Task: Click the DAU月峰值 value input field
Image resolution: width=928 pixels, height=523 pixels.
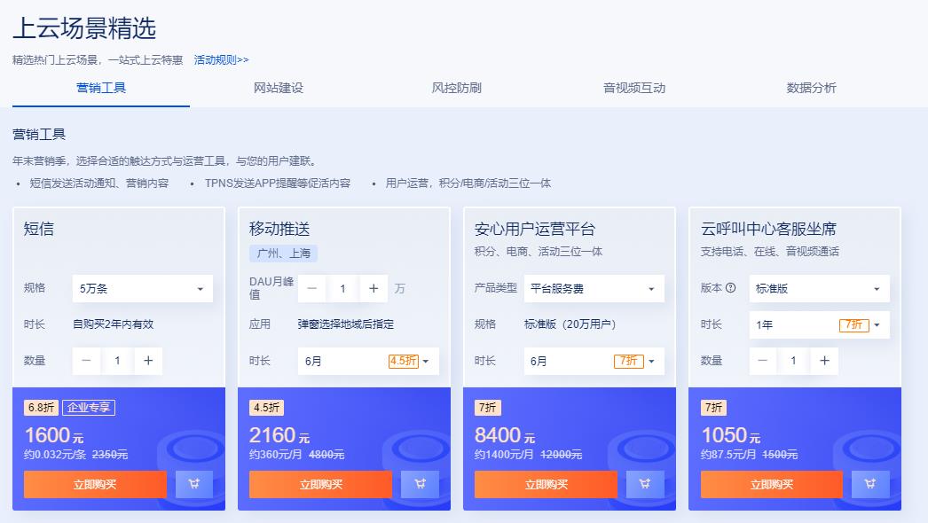Action: [342, 289]
